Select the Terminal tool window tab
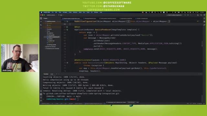 [46, 74]
